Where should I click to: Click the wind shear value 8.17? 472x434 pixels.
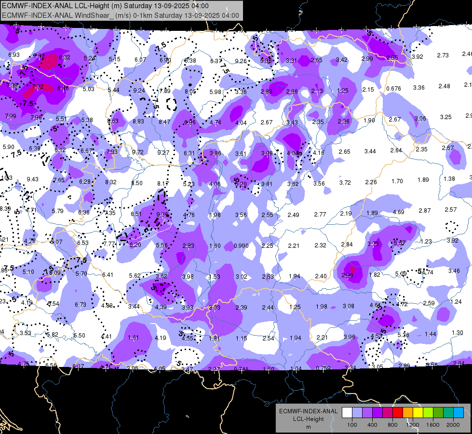[163, 184]
